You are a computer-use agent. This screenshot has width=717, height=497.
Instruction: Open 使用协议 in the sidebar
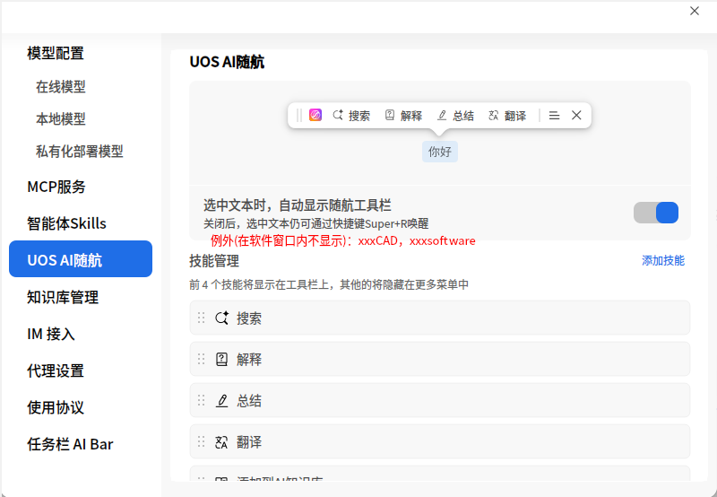56,407
